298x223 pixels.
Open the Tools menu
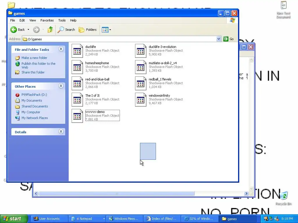62,20
